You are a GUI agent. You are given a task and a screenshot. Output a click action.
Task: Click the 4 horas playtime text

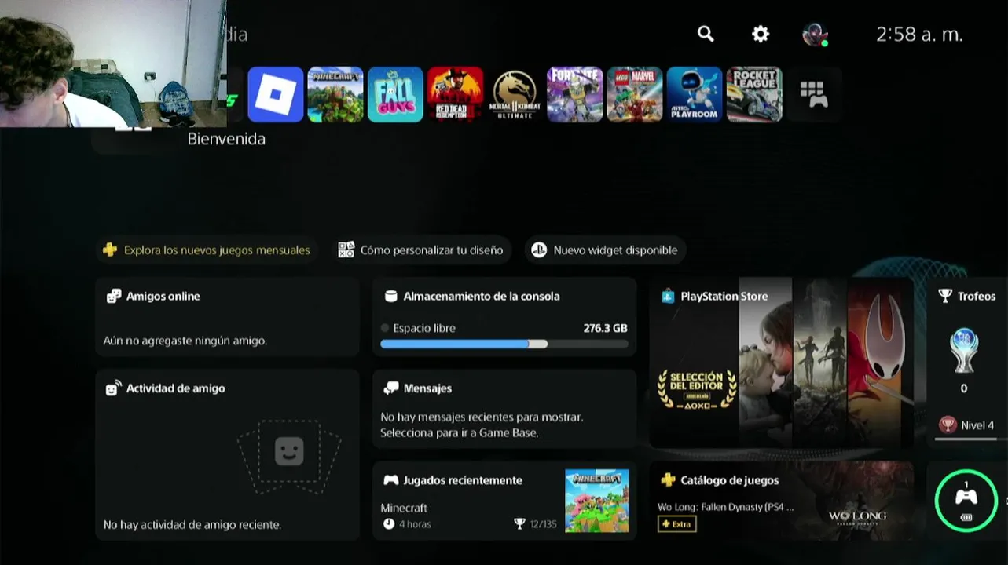[415, 523]
